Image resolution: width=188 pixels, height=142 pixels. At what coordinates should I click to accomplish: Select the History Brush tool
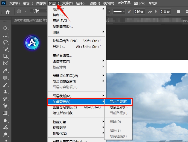[5, 99]
